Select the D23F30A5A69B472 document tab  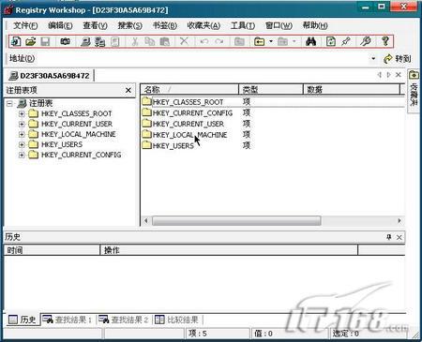click(50, 76)
